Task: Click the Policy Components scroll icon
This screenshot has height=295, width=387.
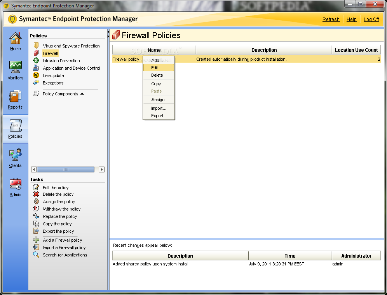Action: 36,93
